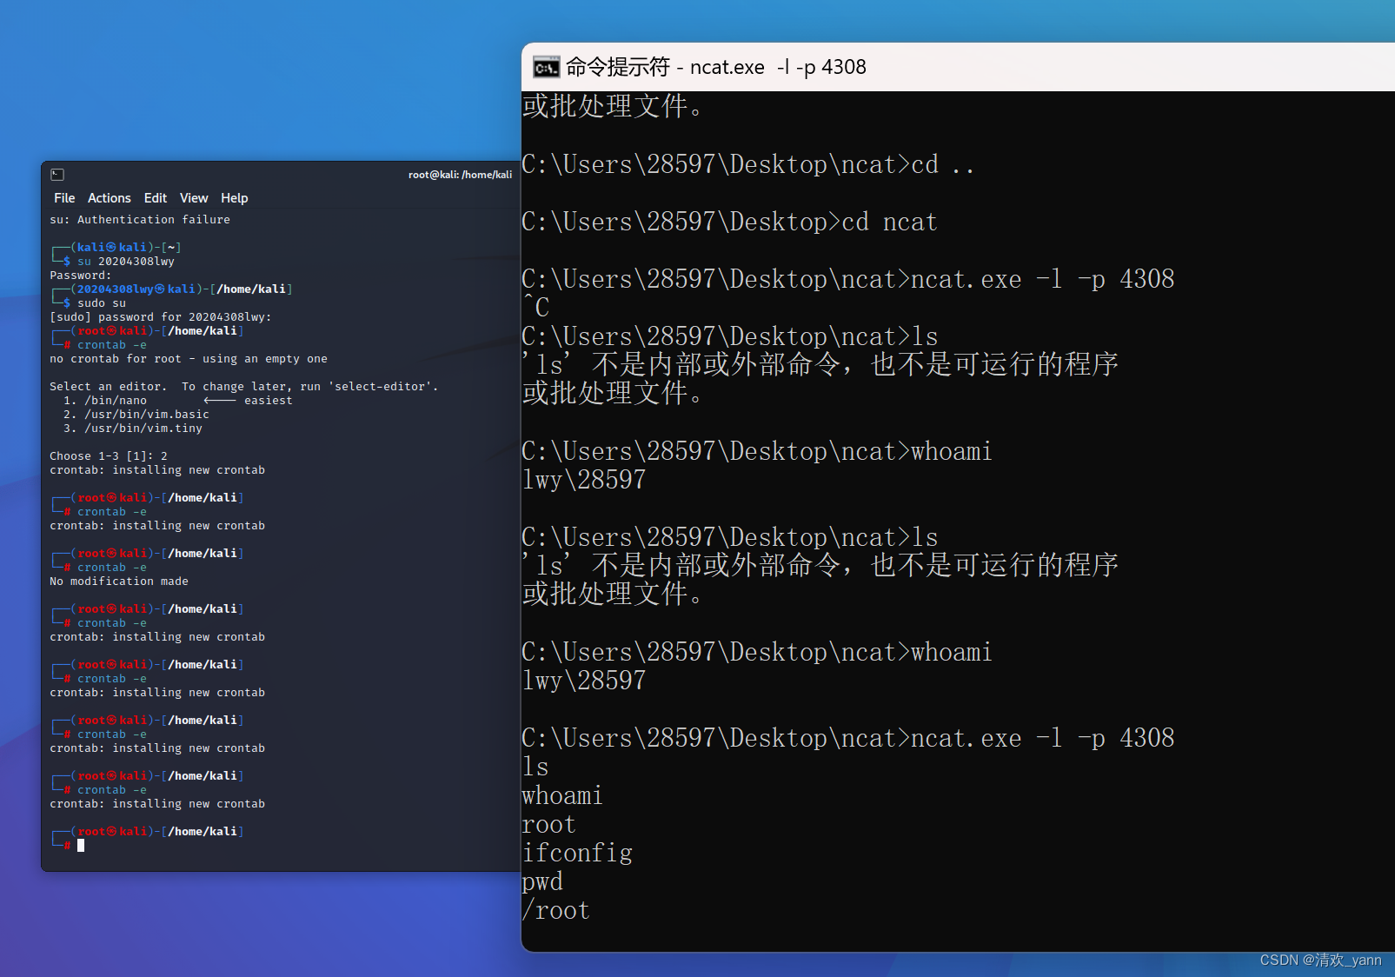
Task: Open the Edit menu in Kali terminal
Action: (x=155, y=198)
